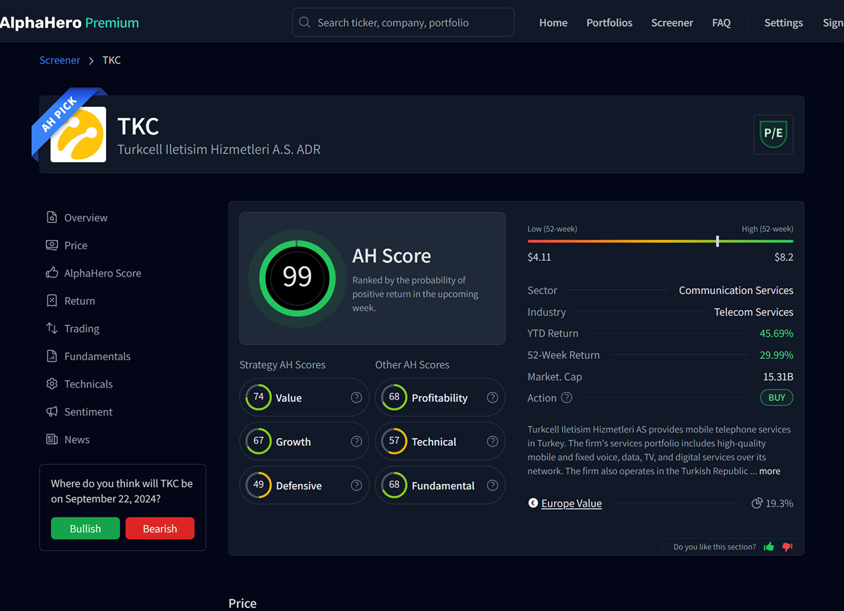
Task: Open help icon for Technical score
Action: [492, 441]
